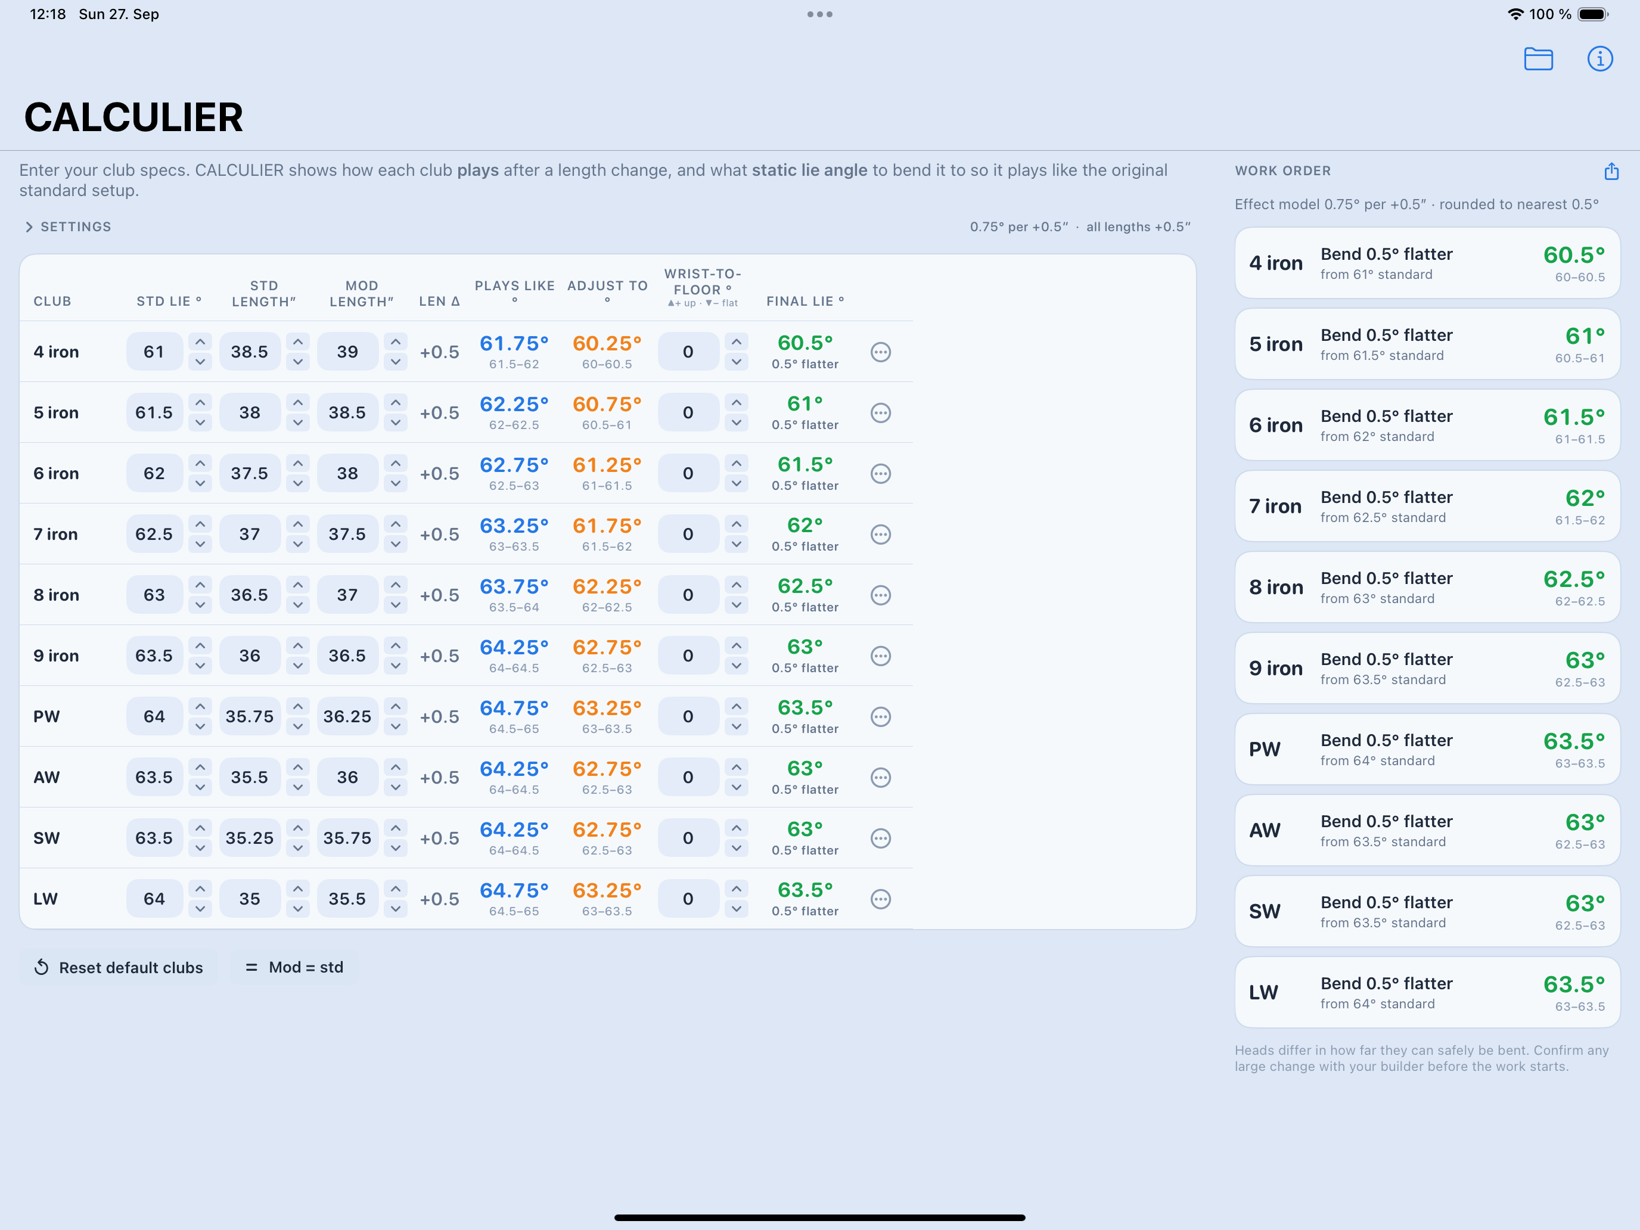Tap the battery indicator in status bar
1640x1230 pixels.
1594,14
